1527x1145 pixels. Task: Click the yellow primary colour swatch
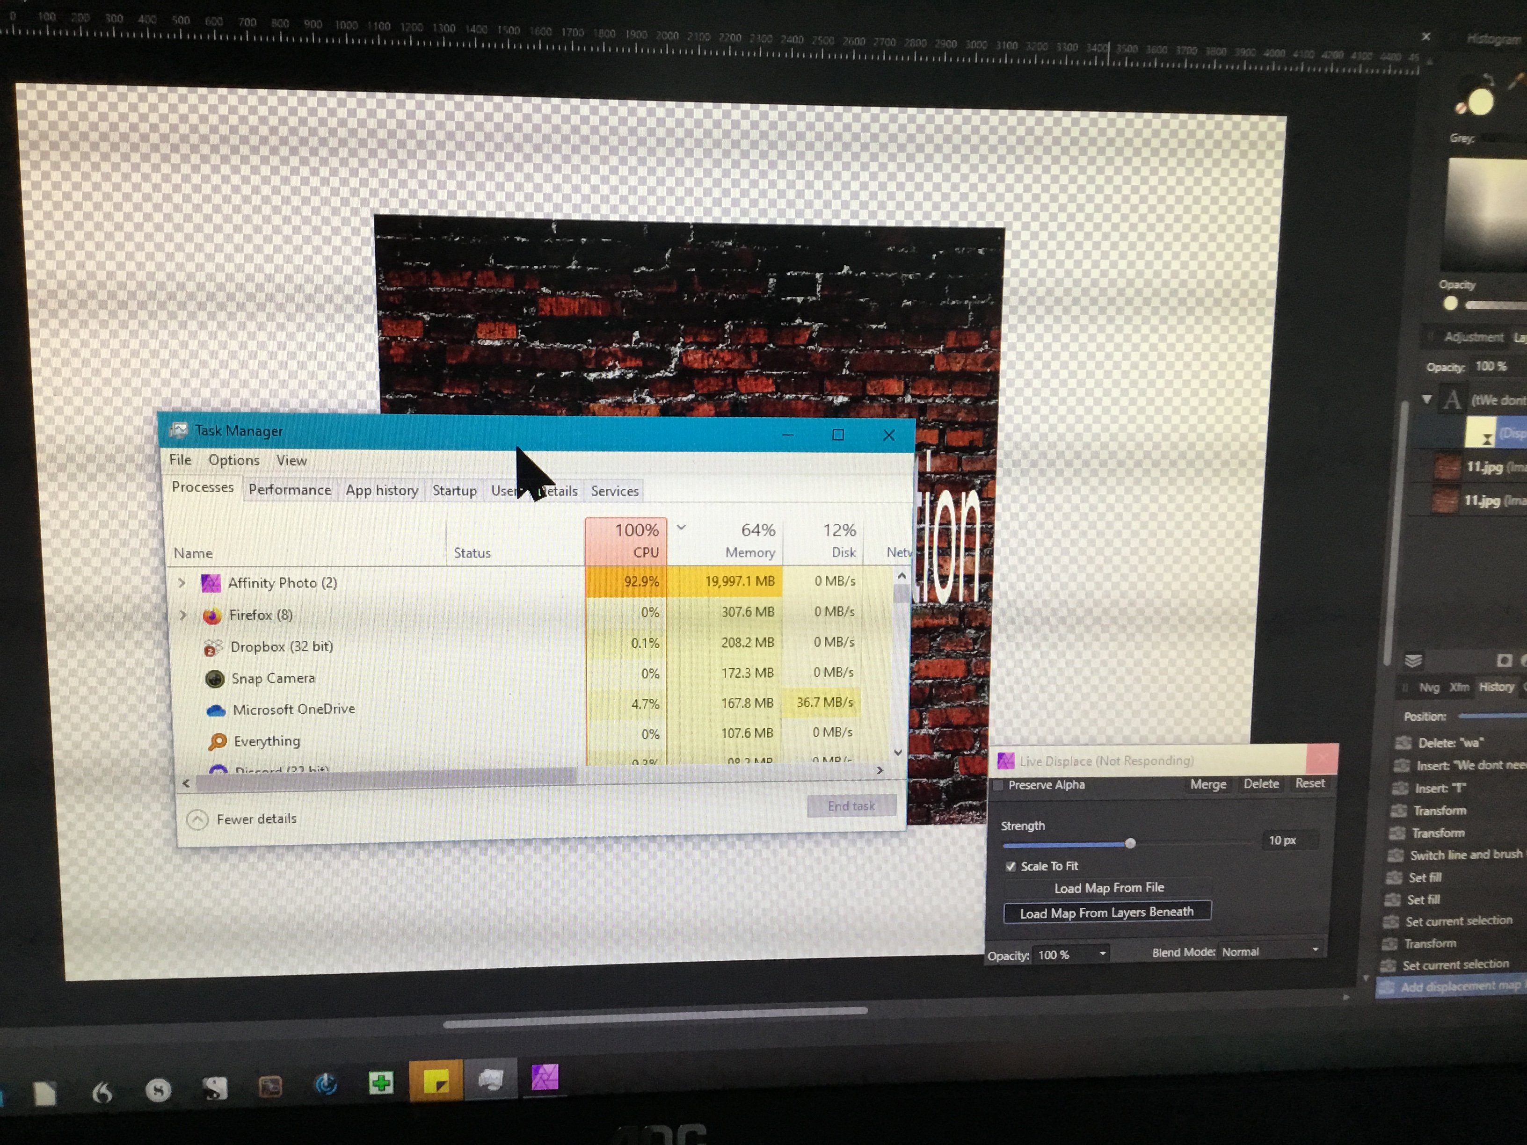[1480, 103]
